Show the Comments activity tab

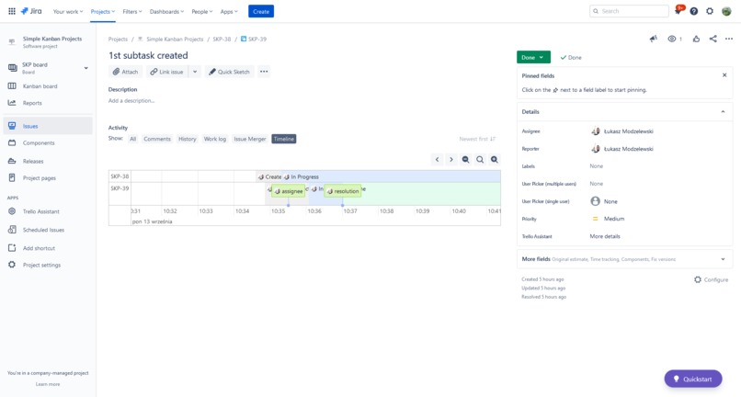pos(157,139)
